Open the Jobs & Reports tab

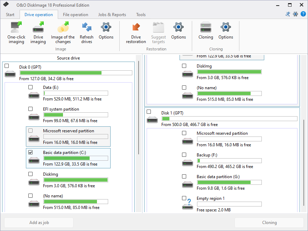(112, 15)
